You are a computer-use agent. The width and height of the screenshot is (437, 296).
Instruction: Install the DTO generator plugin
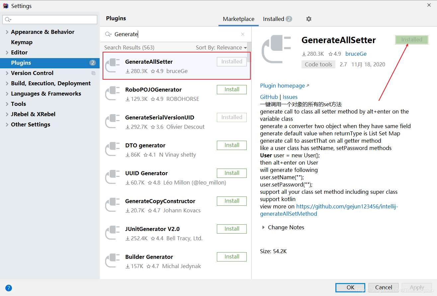pos(232,145)
